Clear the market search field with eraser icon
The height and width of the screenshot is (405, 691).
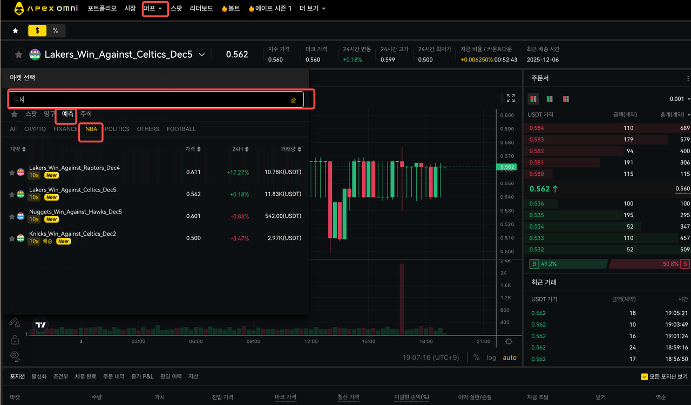coord(293,100)
